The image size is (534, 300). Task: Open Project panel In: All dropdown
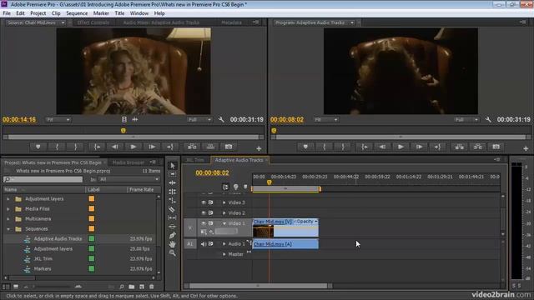click(x=129, y=179)
